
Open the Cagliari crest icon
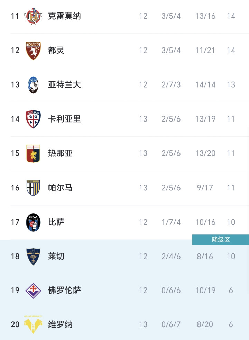coord(33,119)
